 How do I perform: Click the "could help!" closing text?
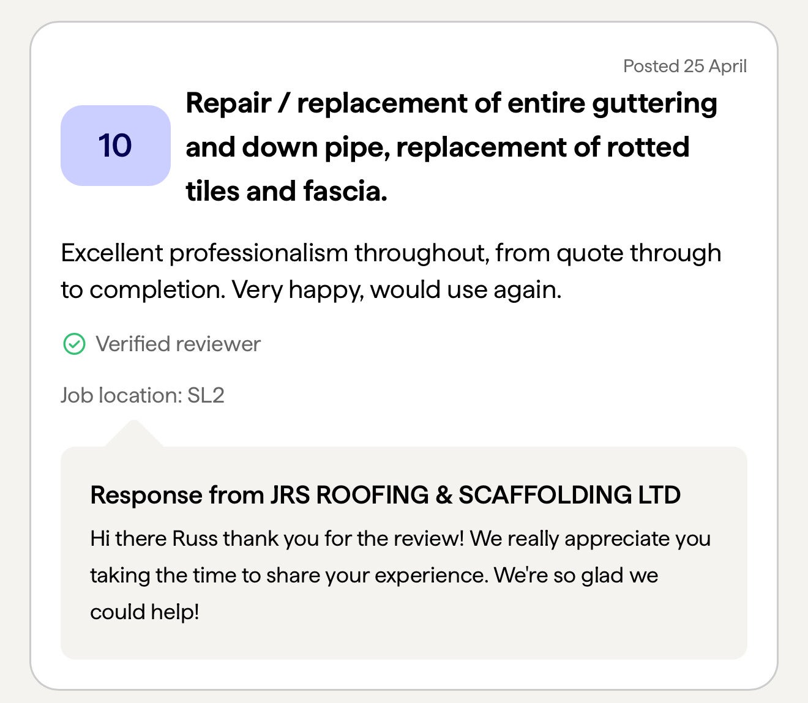click(x=144, y=612)
